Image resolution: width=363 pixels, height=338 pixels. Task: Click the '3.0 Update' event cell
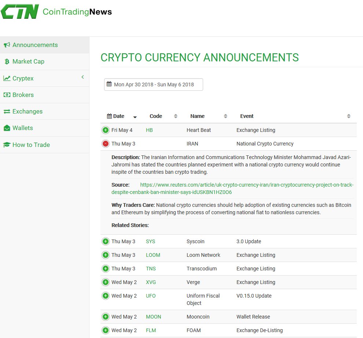pos(249,241)
